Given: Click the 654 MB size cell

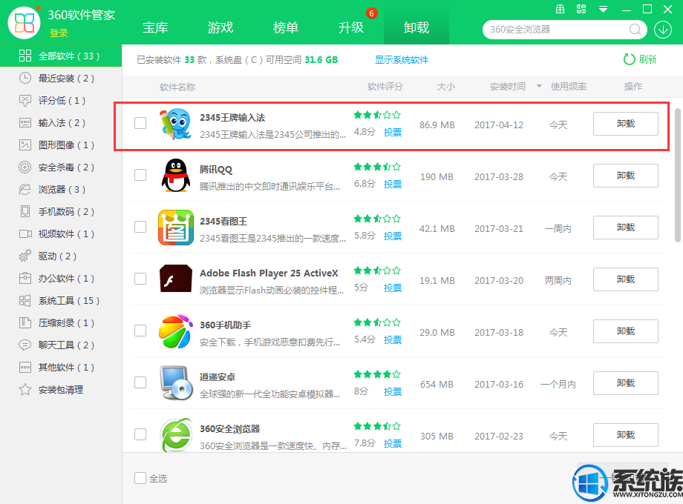Looking at the screenshot, I should pyautogui.click(x=437, y=385).
